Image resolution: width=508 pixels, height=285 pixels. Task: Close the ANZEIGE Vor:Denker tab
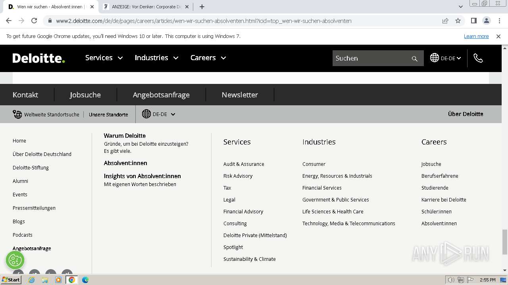pos(187,7)
